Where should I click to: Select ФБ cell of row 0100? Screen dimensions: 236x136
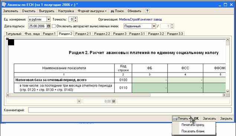point(150,80)
